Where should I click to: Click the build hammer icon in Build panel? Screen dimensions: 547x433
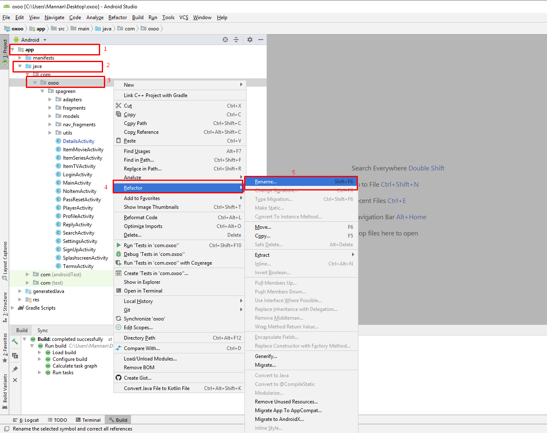point(15,342)
